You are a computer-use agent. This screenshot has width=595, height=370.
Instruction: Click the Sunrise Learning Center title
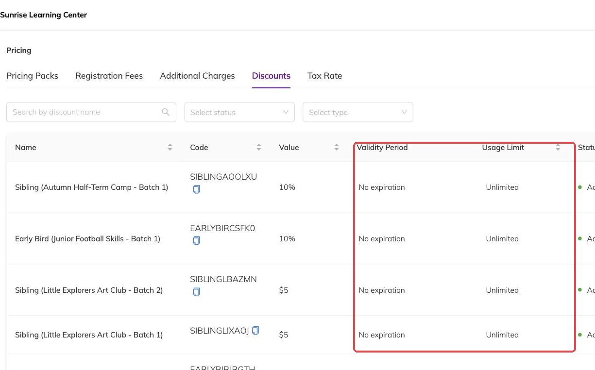(x=44, y=15)
